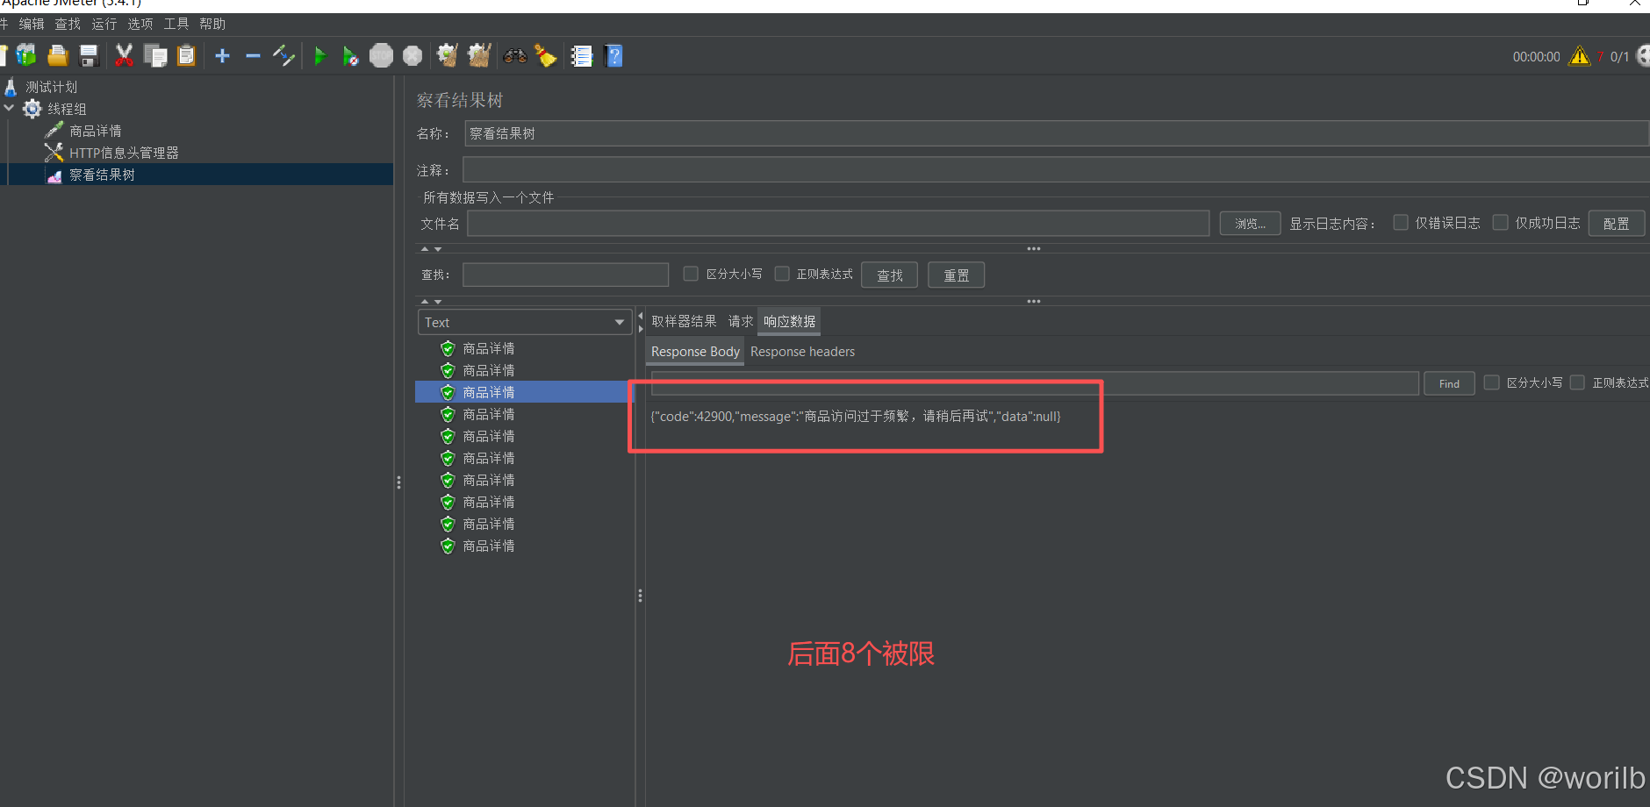Toggle 正则表达式 checkbox next to Find
1650x807 pixels.
pos(1577,382)
